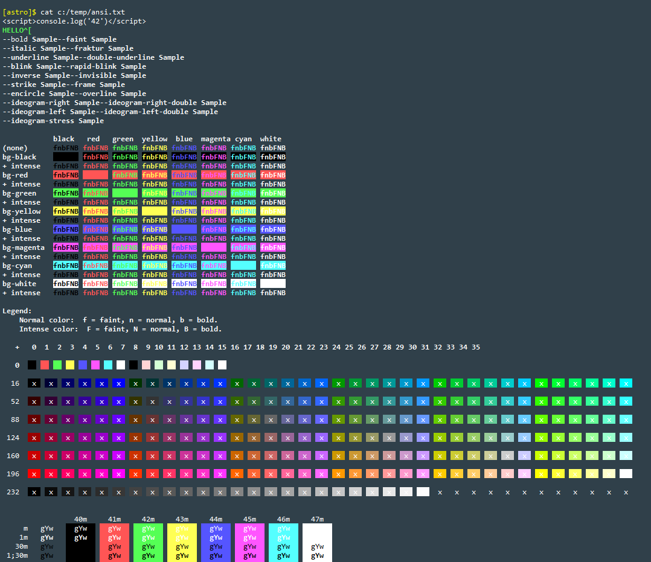The image size is (651, 562).
Task: Click the "1;30m" row label
Action: (17, 555)
